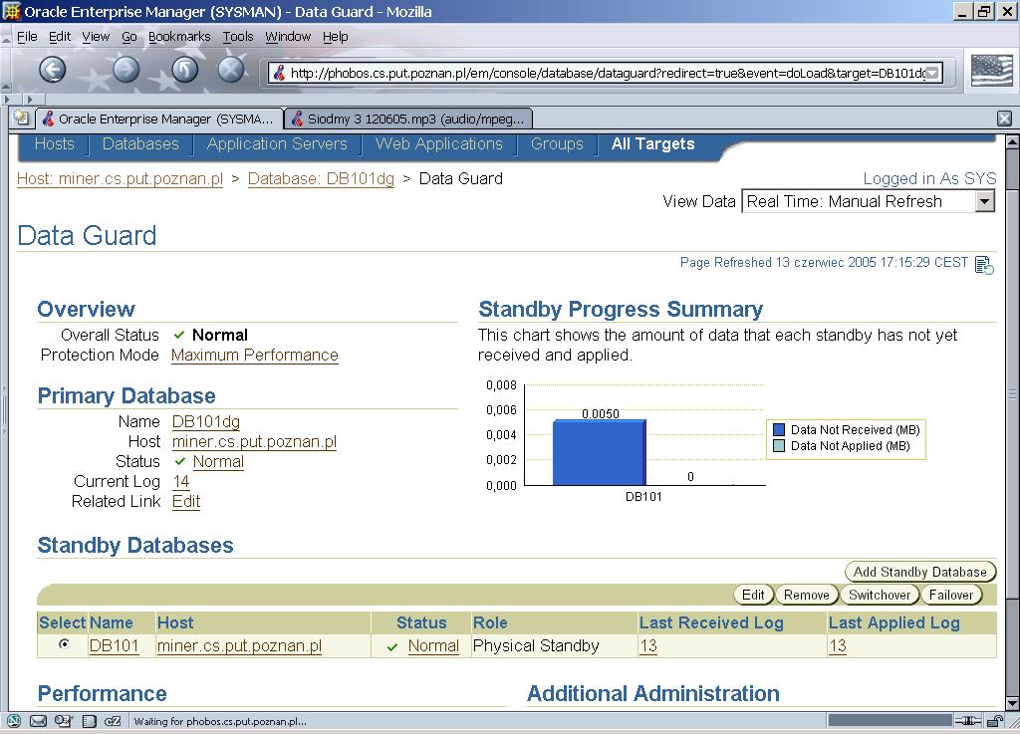Click the security padlock status icon
Screen dimensions: 1020x734
(995, 720)
